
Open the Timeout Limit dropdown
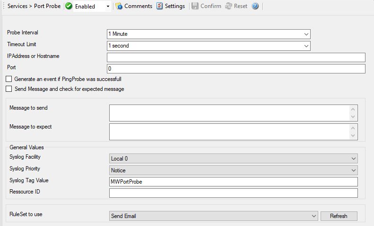(x=306, y=46)
